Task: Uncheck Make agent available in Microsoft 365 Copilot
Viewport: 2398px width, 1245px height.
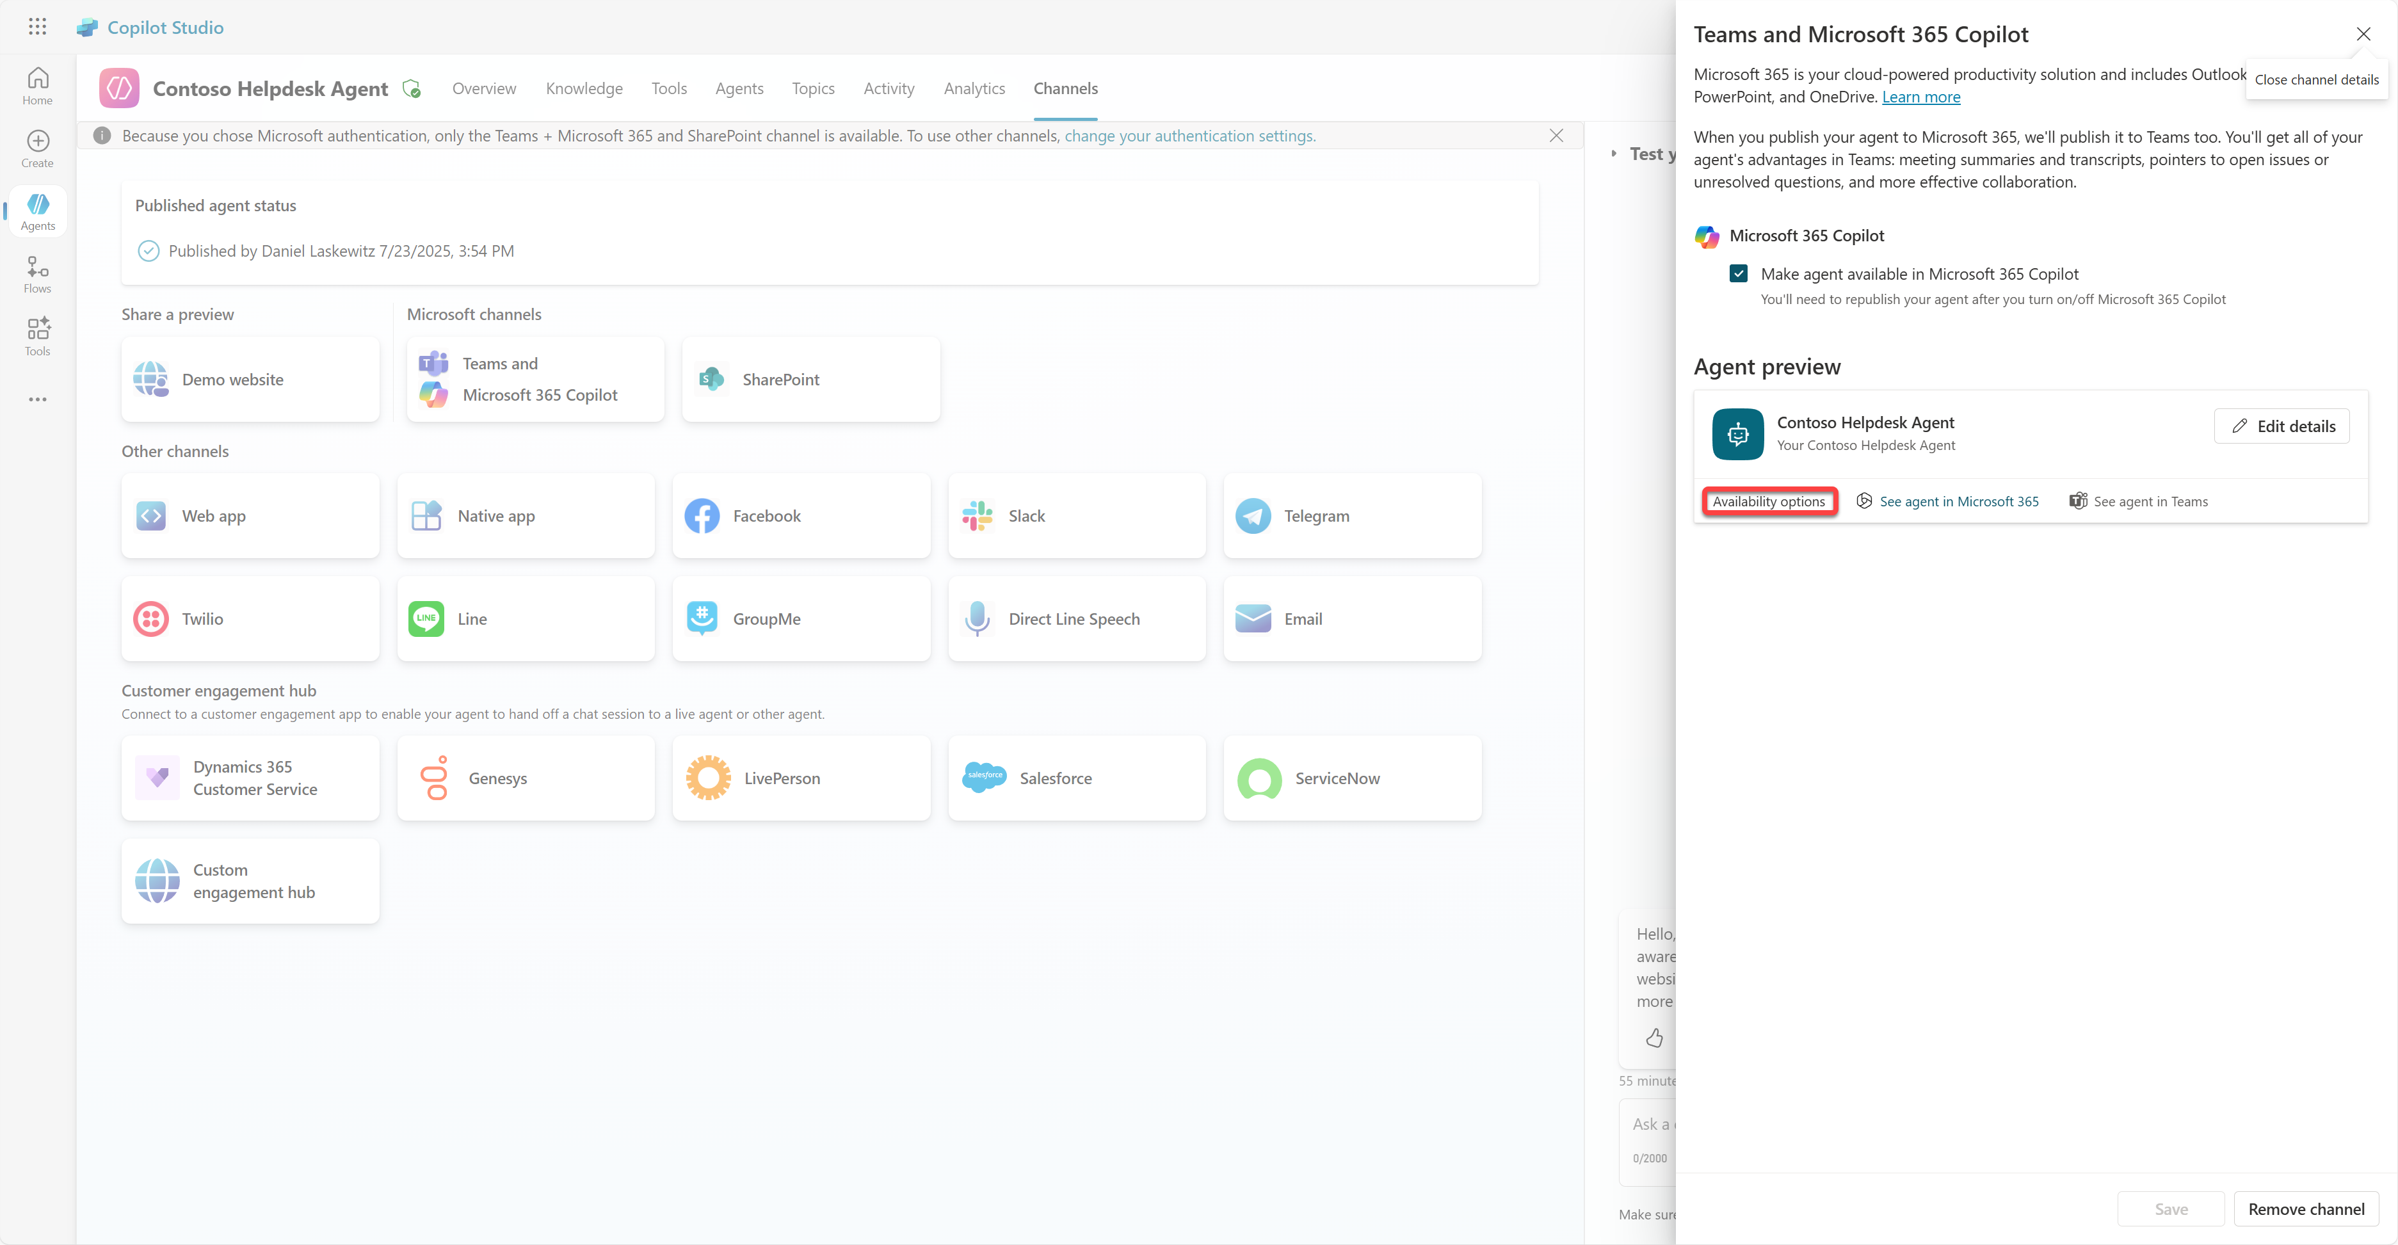Action: (1738, 273)
